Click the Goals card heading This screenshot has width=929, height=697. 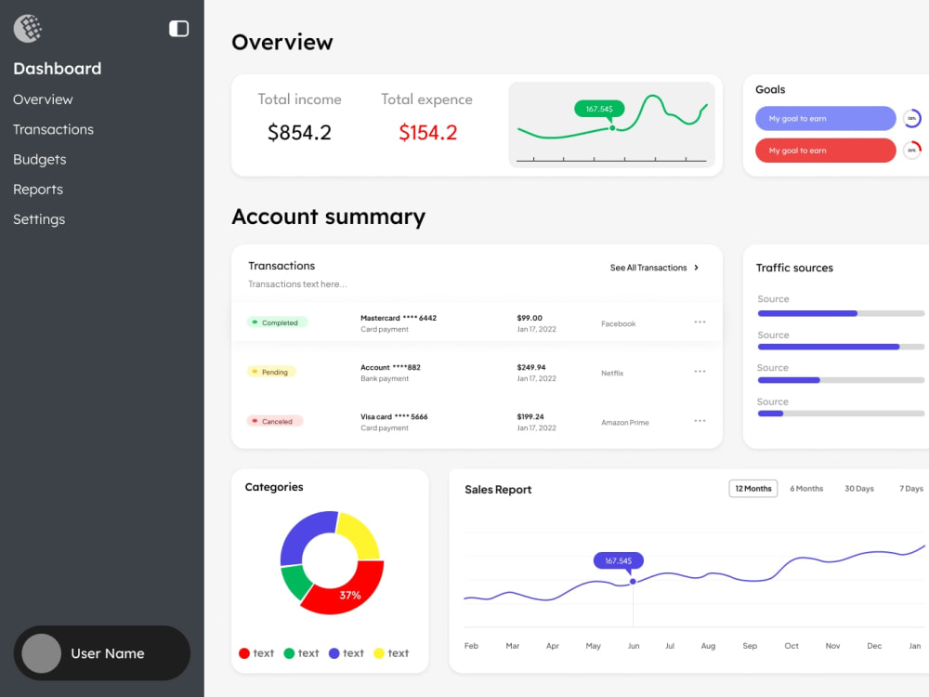tap(770, 89)
